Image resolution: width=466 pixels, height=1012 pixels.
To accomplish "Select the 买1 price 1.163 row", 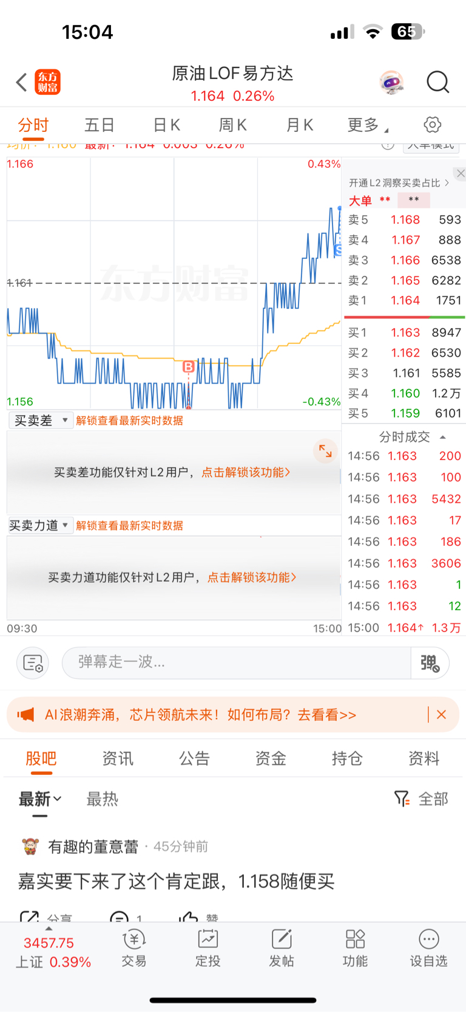I will tap(405, 332).
